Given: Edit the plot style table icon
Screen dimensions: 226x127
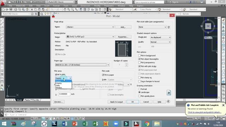Looking at the screenshot, I should tap(169, 27).
